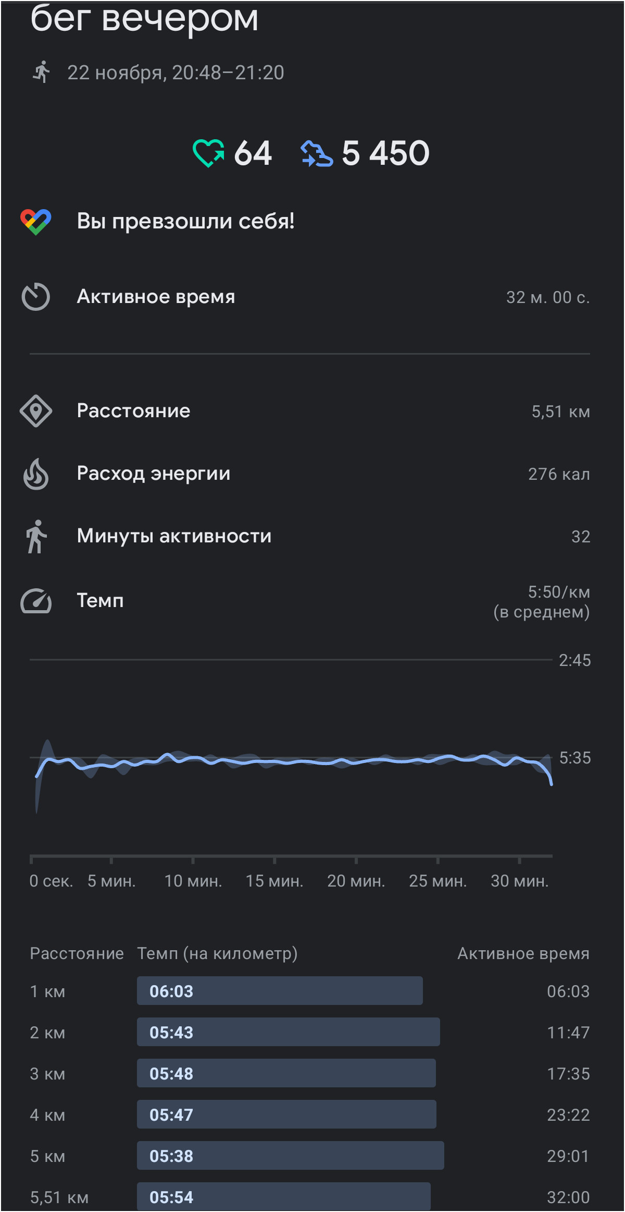
Task: Tap the blue steps shoe icon
Action: tap(317, 154)
